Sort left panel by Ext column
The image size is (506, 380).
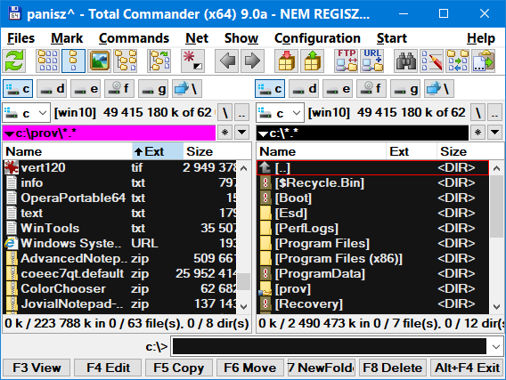click(x=158, y=151)
